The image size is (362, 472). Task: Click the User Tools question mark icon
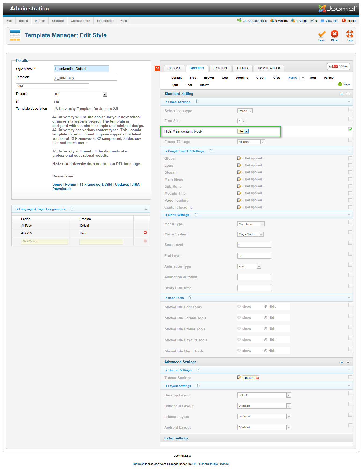tap(190, 298)
